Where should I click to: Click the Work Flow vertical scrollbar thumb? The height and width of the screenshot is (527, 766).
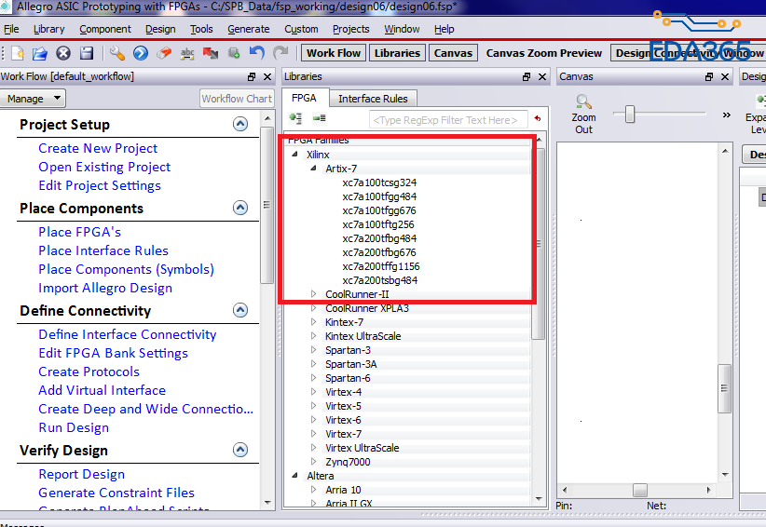(267, 205)
